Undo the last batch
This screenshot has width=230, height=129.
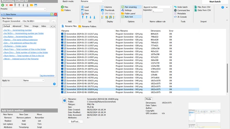click(181, 7)
